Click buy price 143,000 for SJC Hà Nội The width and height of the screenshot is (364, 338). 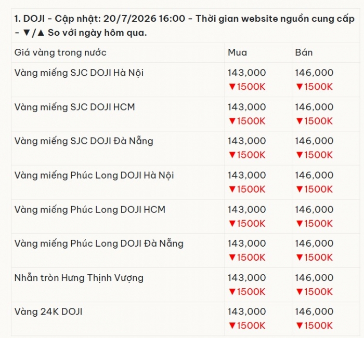click(x=247, y=73)
